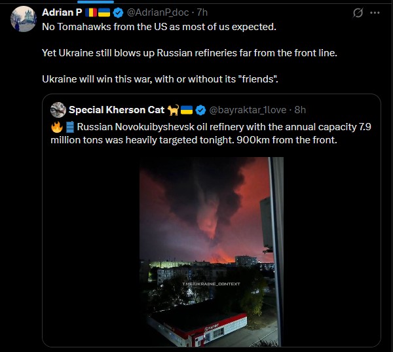Image resolution: width=393 pixels, height=352 pixels.
Task: Click the fire emoji in the quoted post
Action: pos(57,128)
